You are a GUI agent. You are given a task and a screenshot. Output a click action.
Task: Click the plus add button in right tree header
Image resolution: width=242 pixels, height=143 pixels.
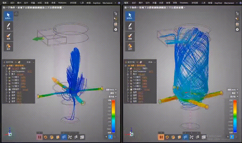pos(126,62)
